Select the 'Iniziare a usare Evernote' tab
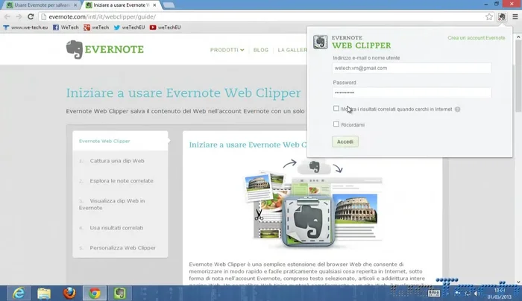 click(121, 5)
